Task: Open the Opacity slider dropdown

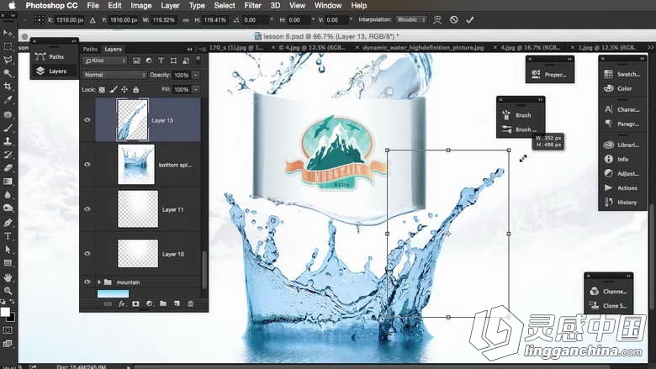Action: (x=196, y=75)
